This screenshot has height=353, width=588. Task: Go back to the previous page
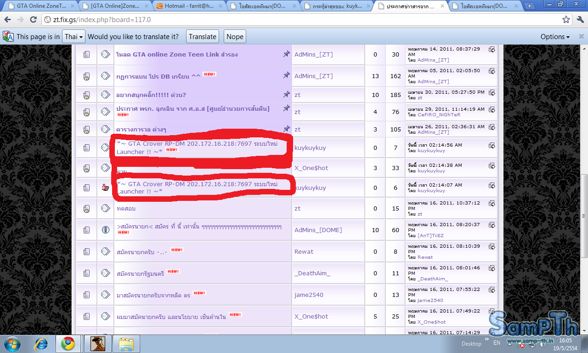(8, 20)
